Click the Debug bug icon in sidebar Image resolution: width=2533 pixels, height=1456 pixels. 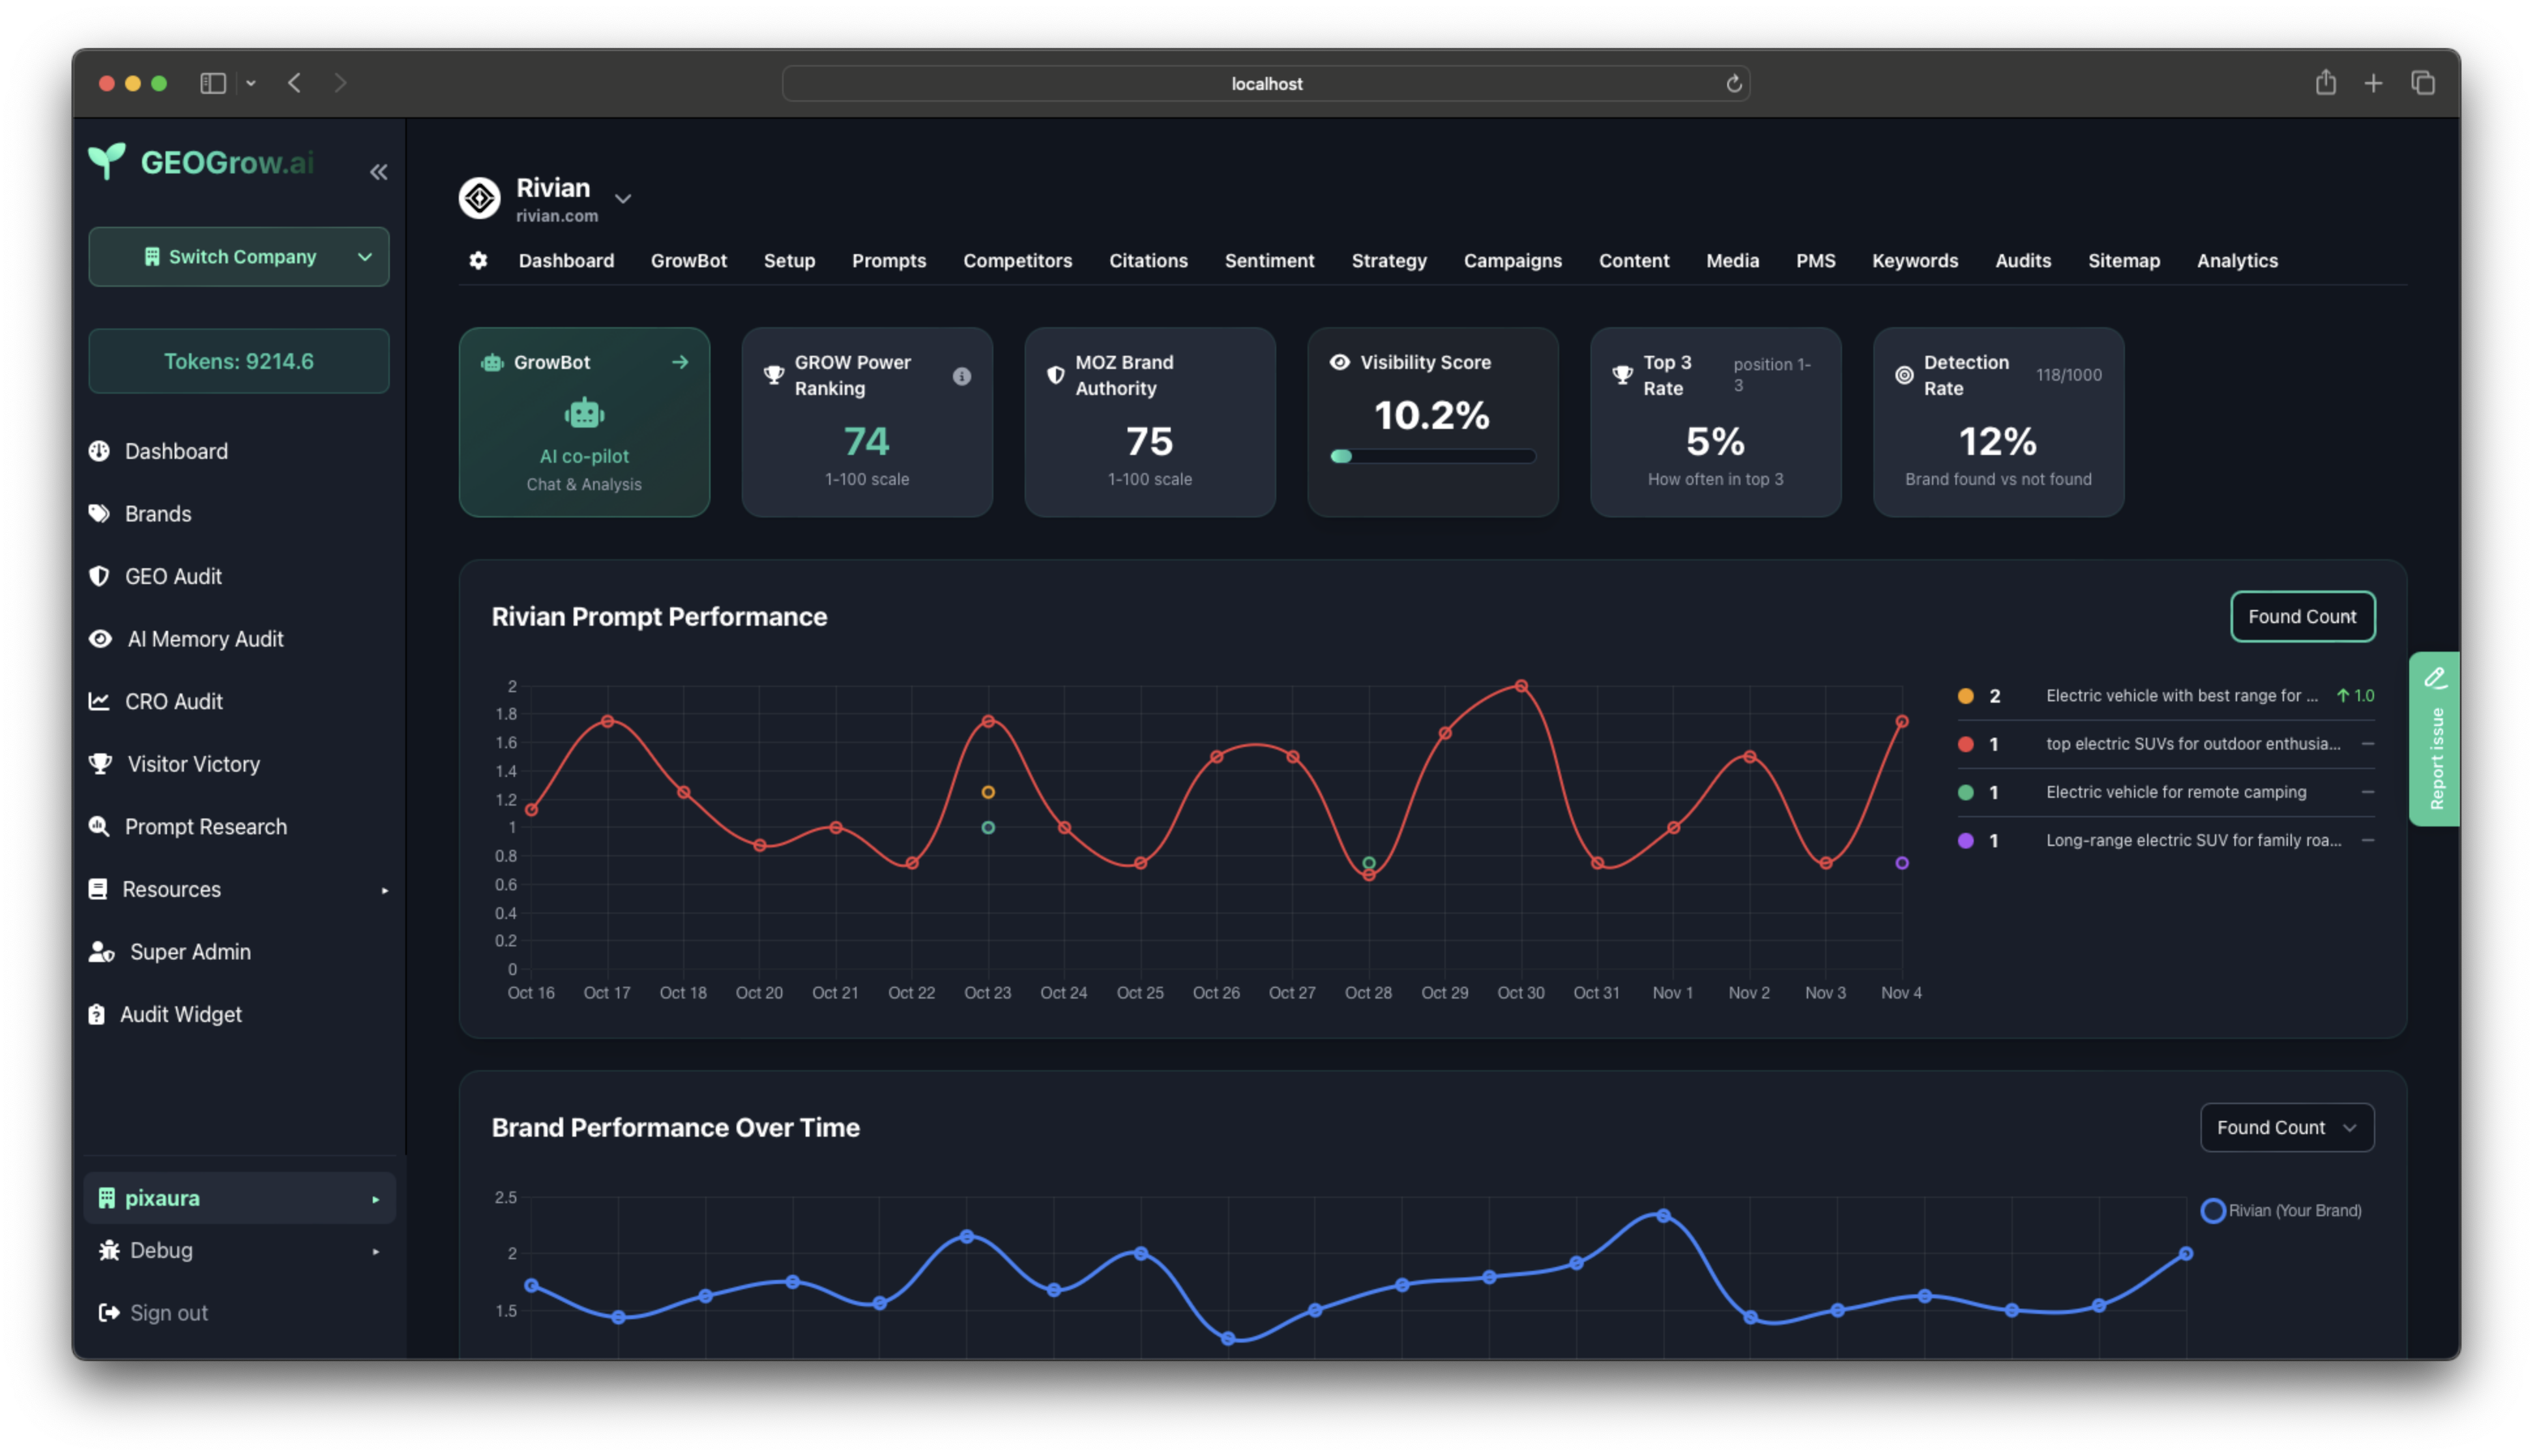(108, 1250)
